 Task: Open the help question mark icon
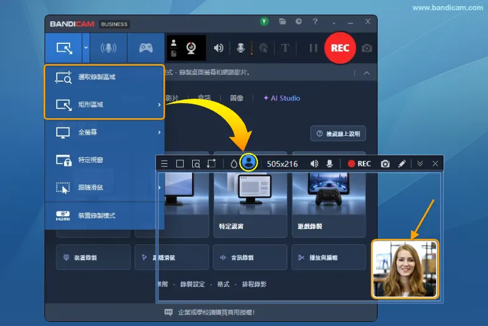pos(315,21)
